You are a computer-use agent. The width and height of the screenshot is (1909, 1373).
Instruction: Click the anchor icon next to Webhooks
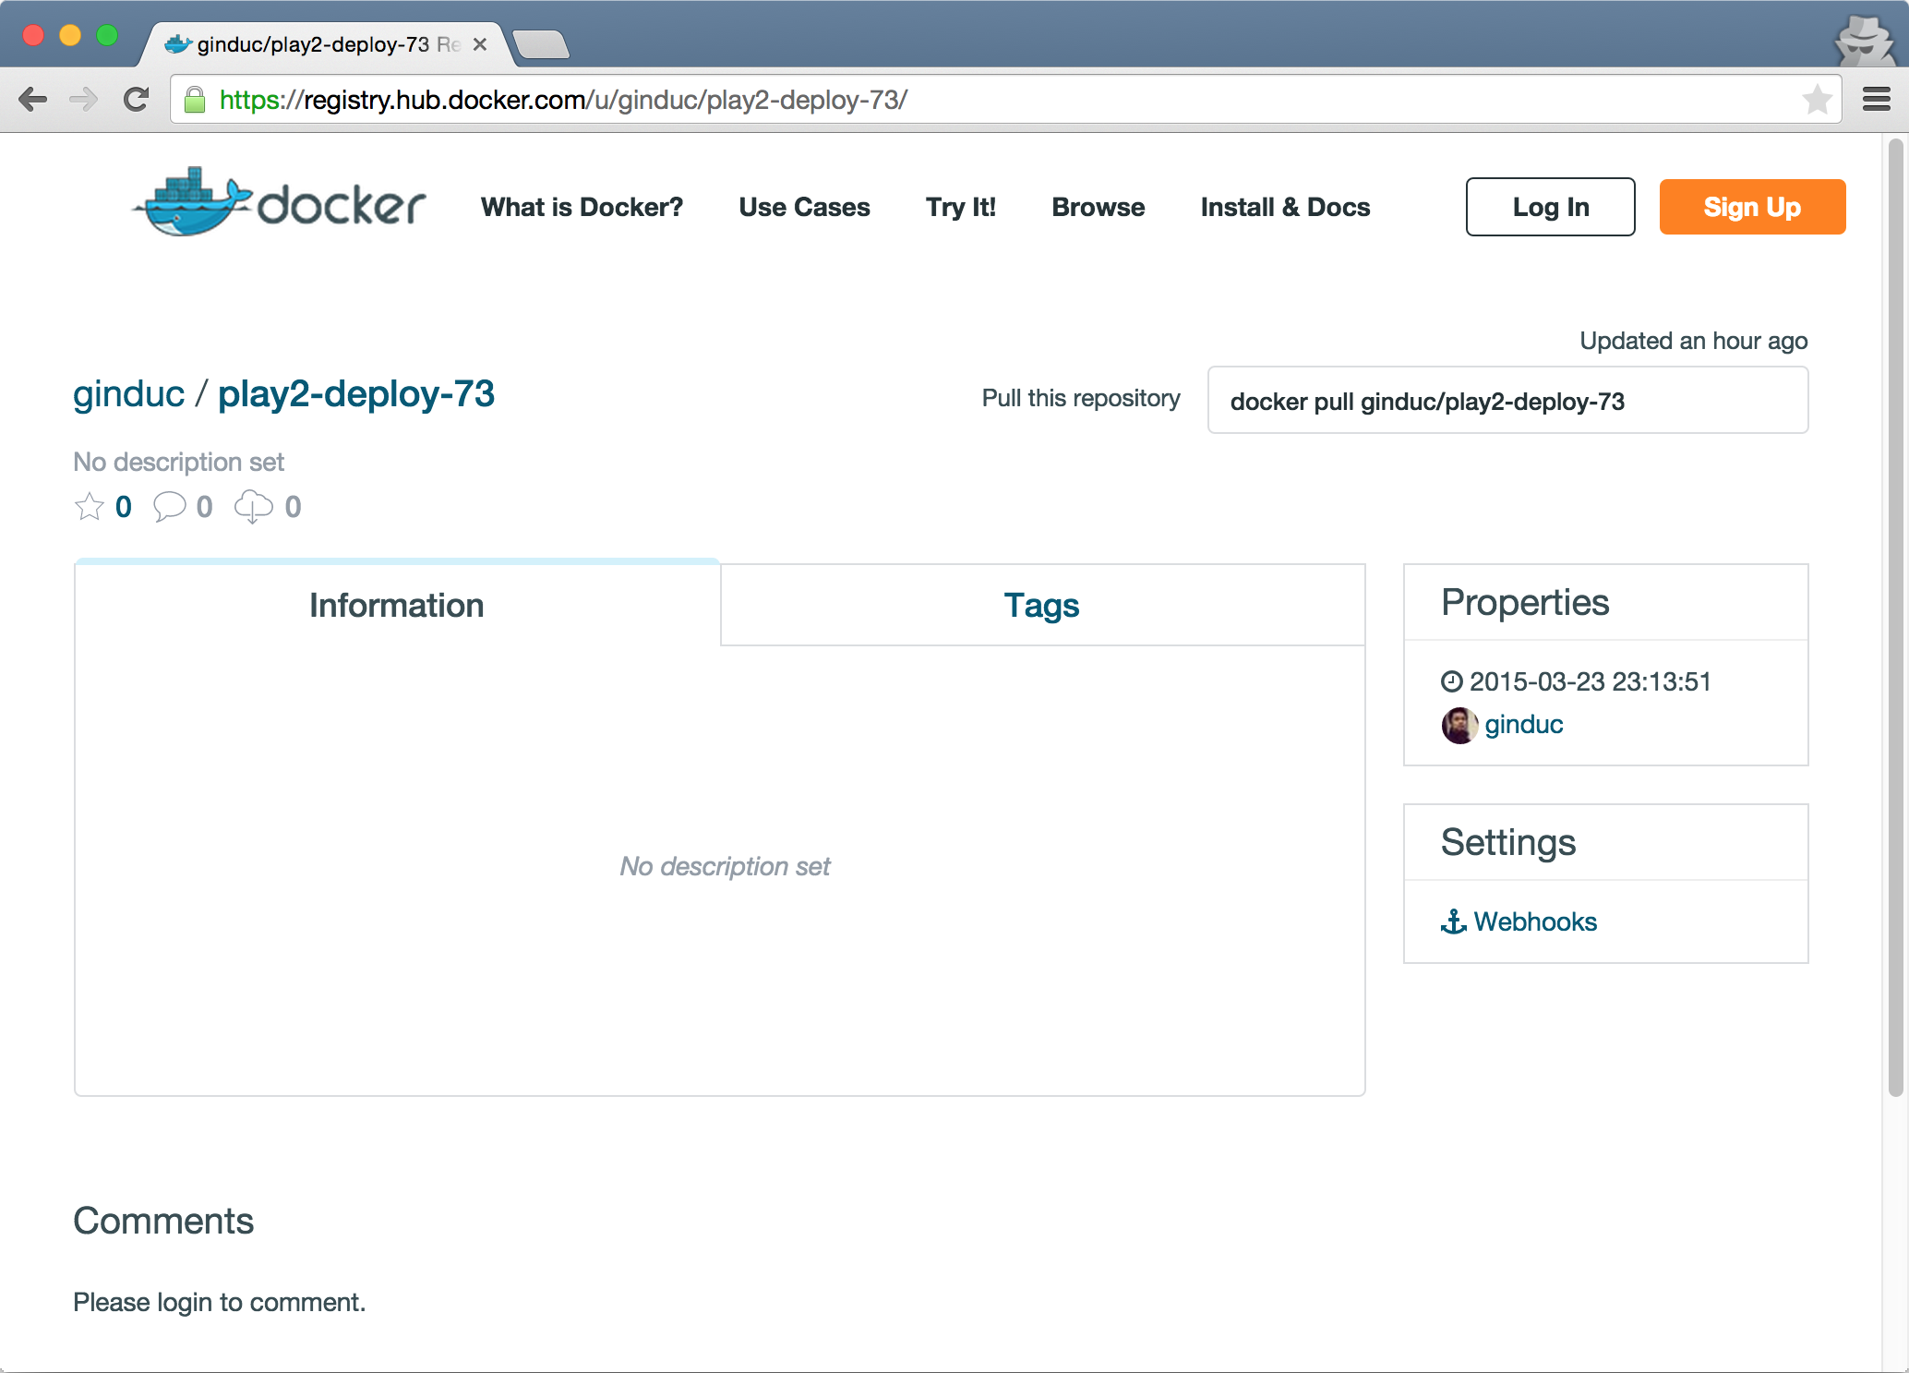tap(1453, 921)
